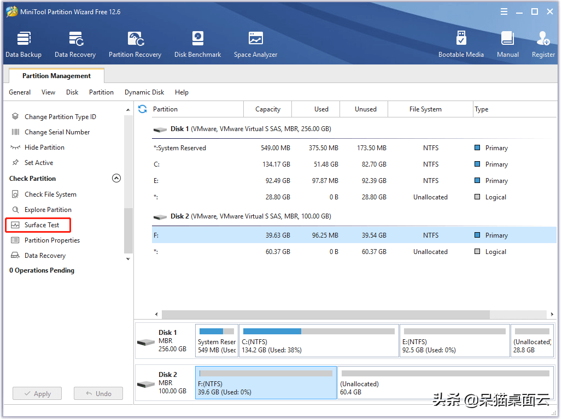Refresh the partition list
The image size is (562, 419).
(143, 109)
